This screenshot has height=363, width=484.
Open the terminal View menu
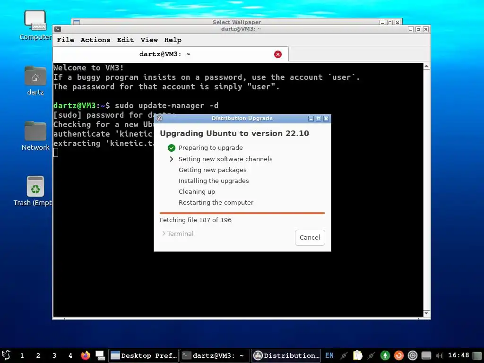click(x=149, y=40)
